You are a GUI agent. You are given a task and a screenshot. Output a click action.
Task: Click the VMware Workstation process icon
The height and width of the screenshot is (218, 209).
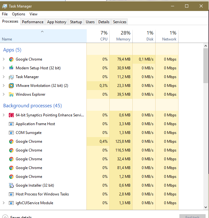11,86
